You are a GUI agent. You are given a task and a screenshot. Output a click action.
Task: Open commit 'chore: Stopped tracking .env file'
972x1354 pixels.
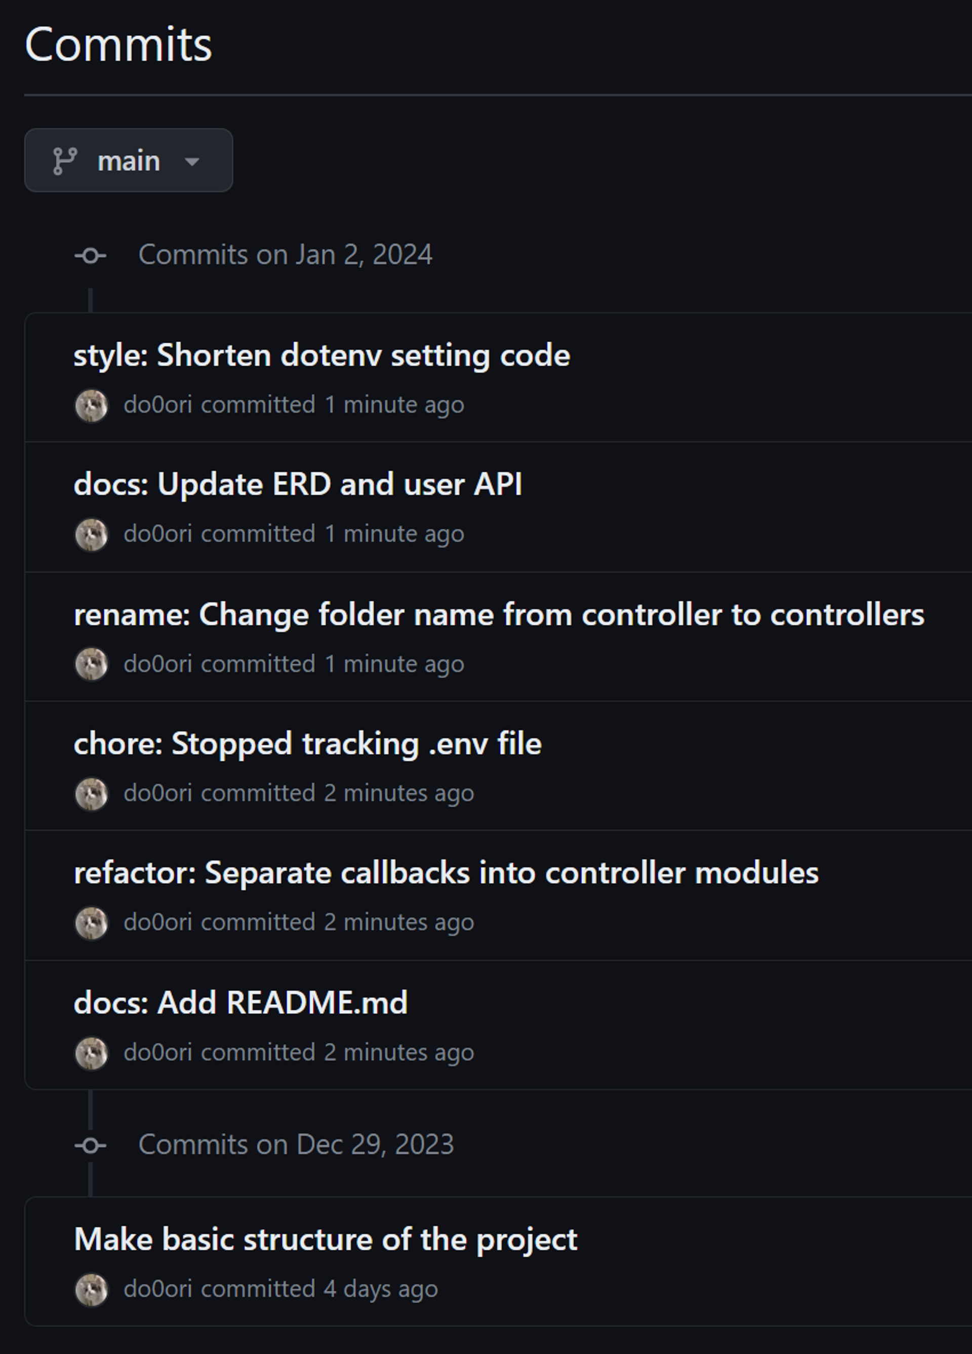[x=307, y=744]
